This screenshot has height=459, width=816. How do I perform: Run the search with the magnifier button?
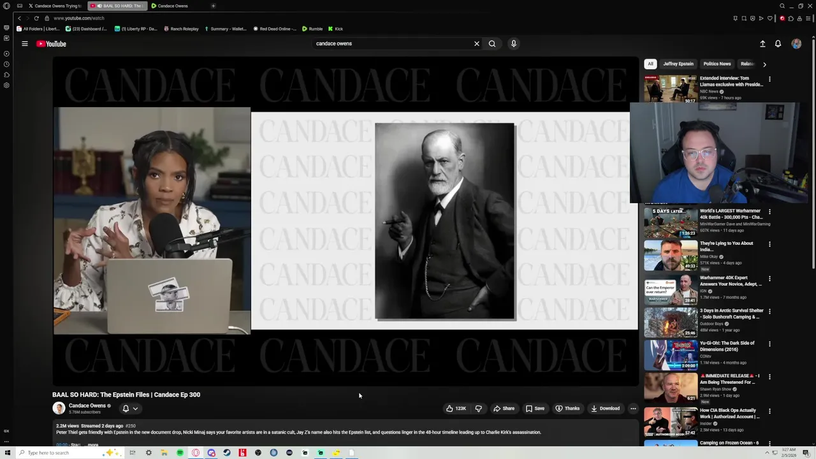492,43
